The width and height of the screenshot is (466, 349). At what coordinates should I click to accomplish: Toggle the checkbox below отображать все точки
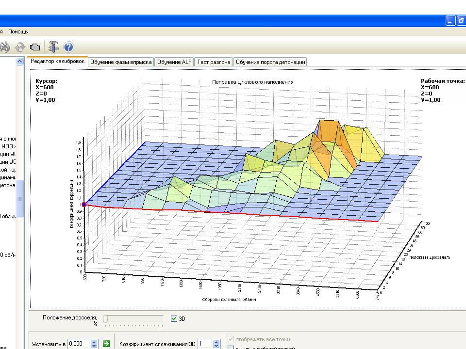pos(230,347)
